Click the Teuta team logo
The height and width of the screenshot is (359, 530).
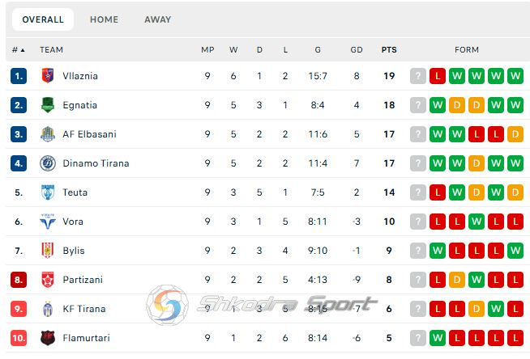pos(47,192)
